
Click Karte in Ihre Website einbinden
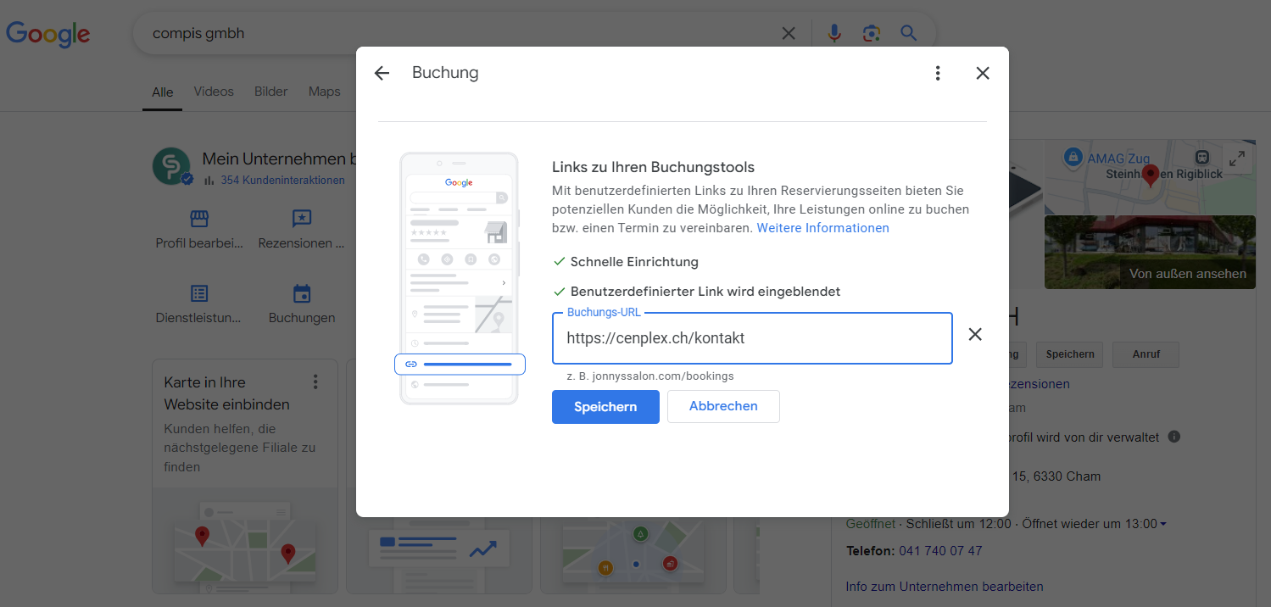click(x=226, y=393)
